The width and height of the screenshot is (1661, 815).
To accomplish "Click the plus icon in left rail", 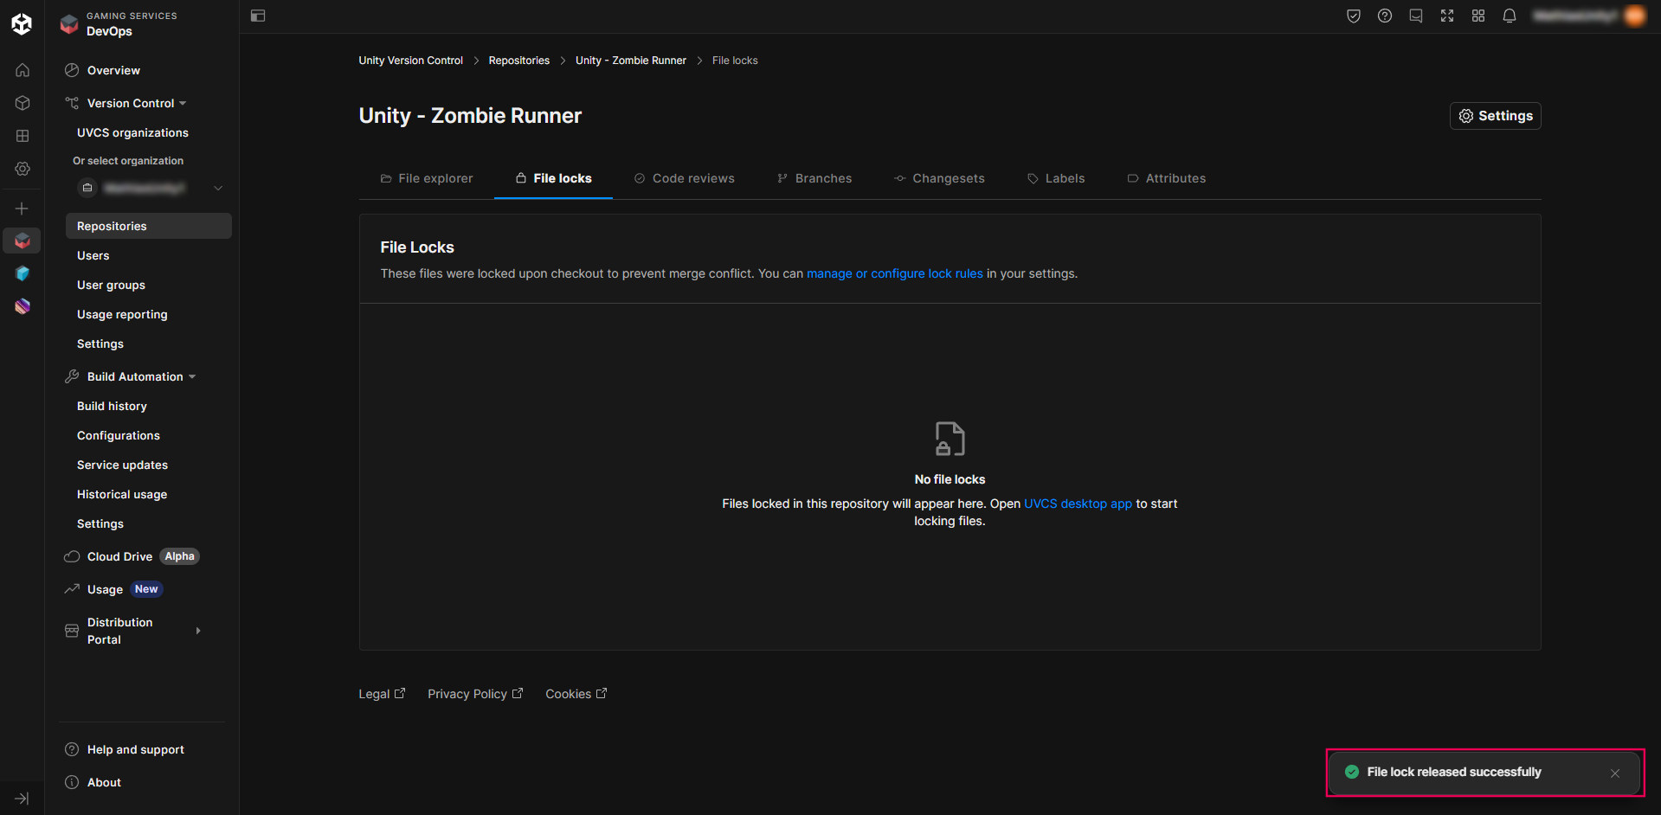I will [x=23, y=209].
